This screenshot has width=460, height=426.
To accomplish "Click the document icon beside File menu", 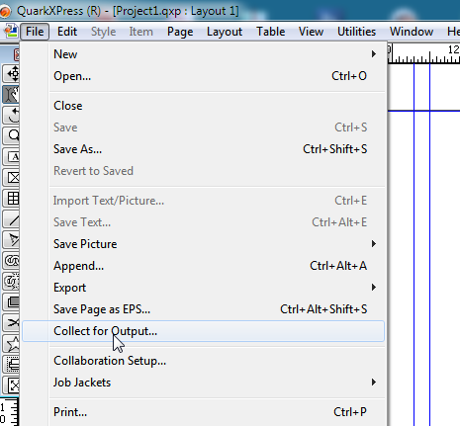I will pyautogui.click(x=11, y=32).
